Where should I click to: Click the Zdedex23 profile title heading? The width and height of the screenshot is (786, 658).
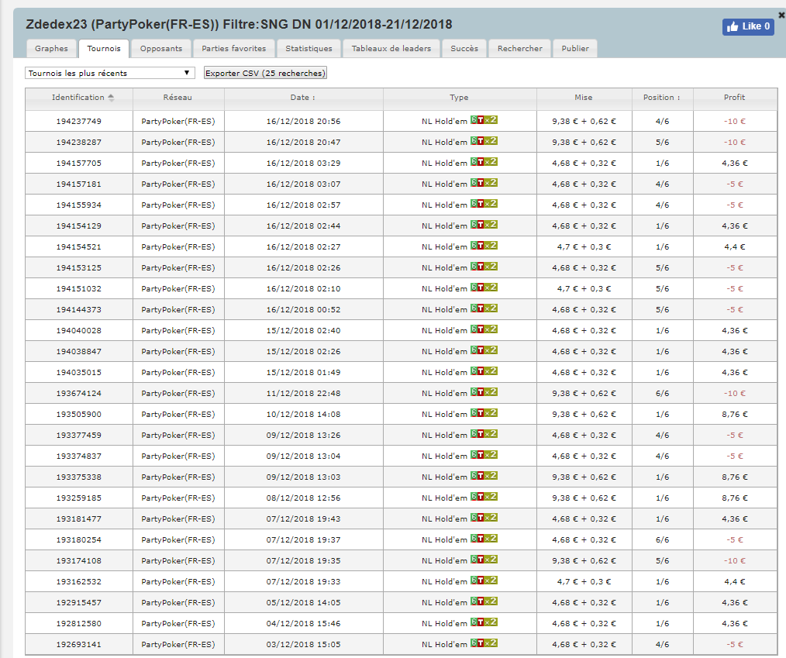pyautogui.click(x=239, y=25)
